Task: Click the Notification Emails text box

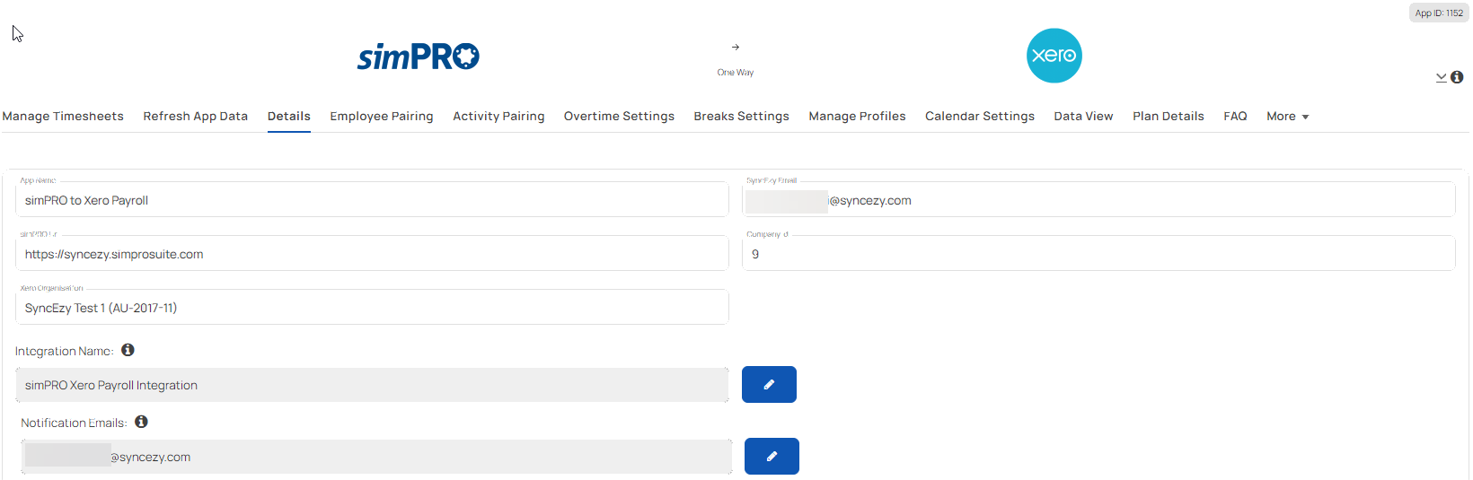Action: coord(376,457)
